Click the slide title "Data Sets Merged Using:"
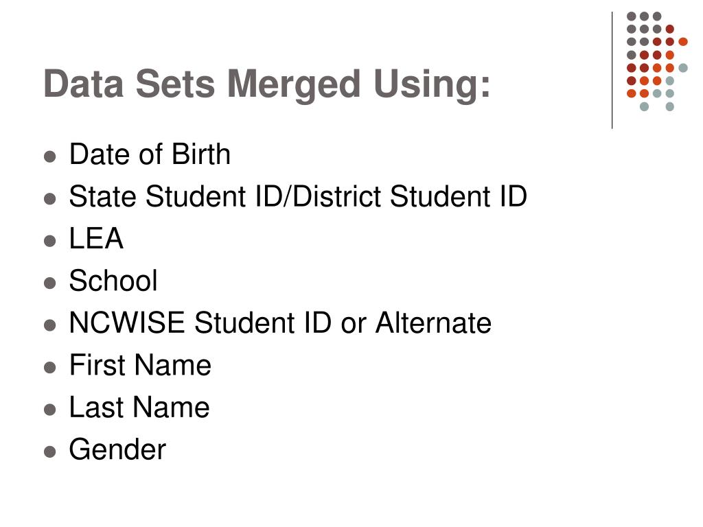 (267, 84)
